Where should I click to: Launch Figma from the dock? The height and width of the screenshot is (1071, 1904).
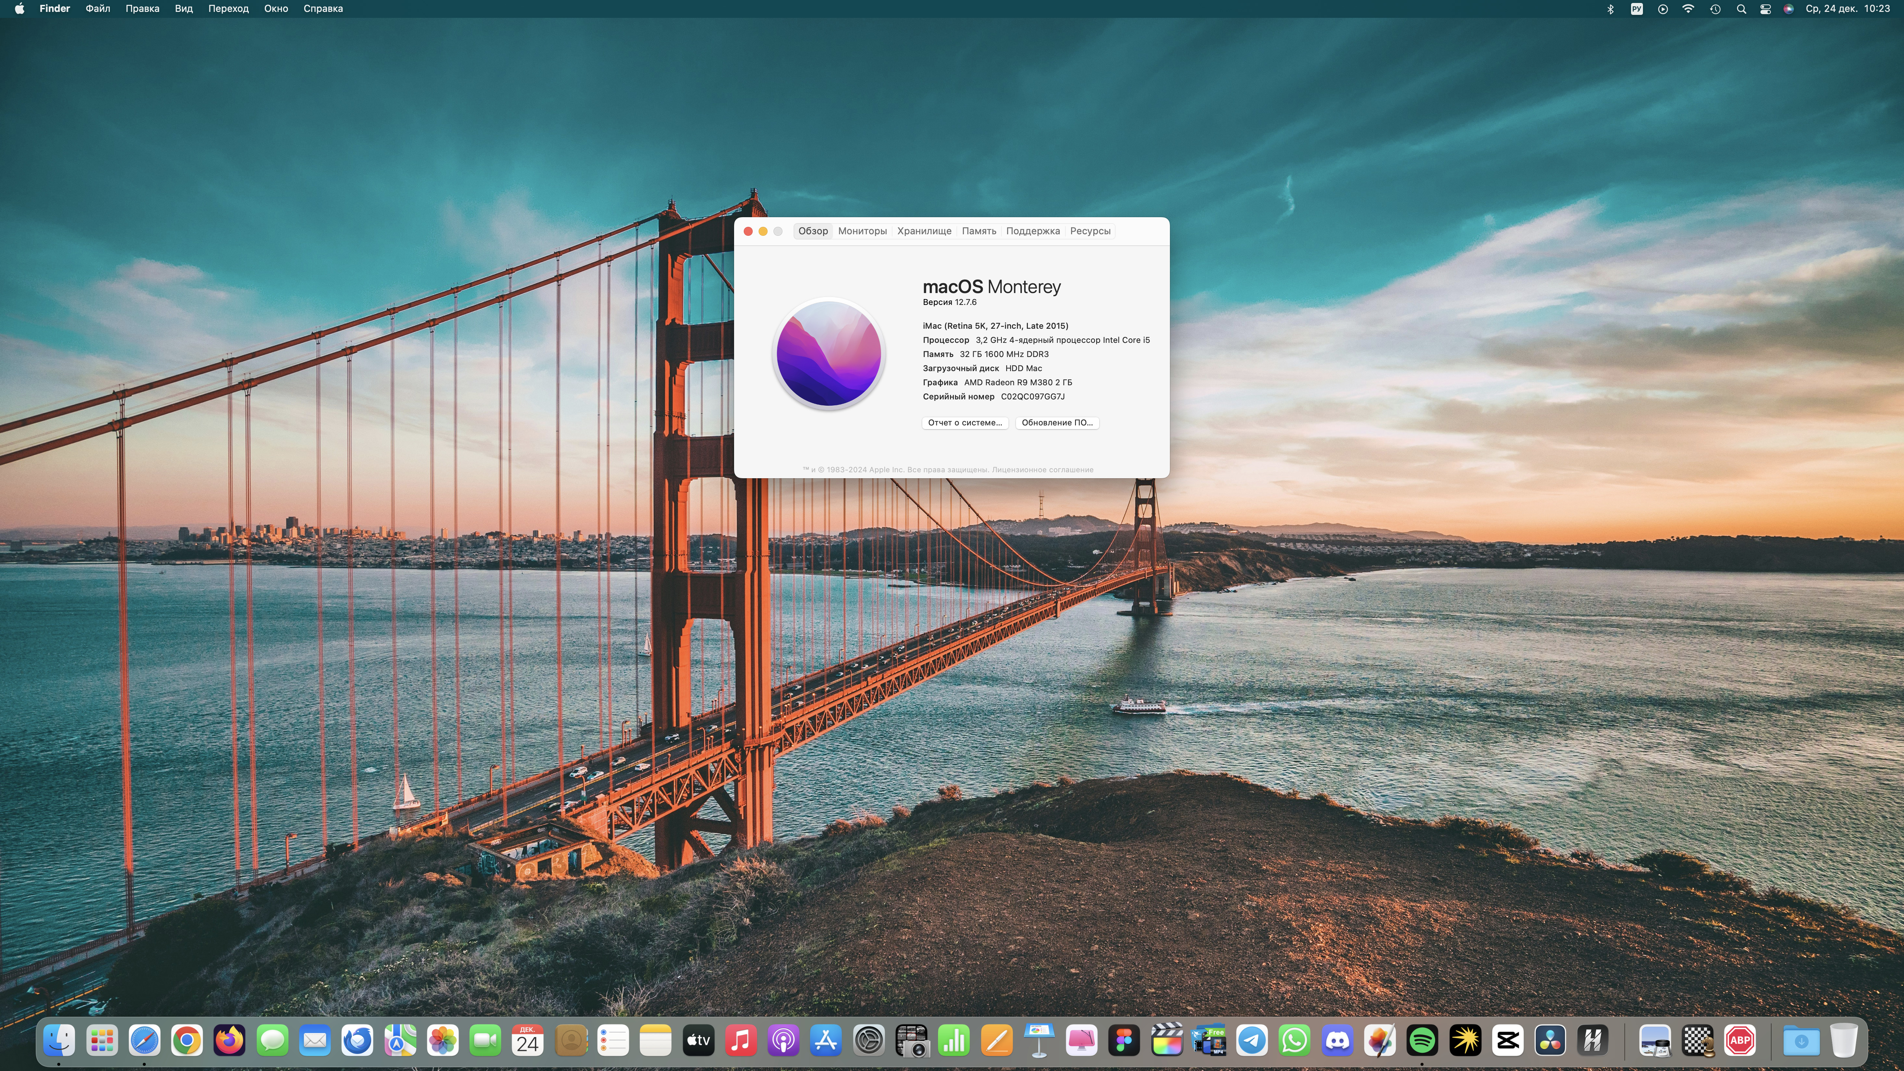coord(1124,1041)
